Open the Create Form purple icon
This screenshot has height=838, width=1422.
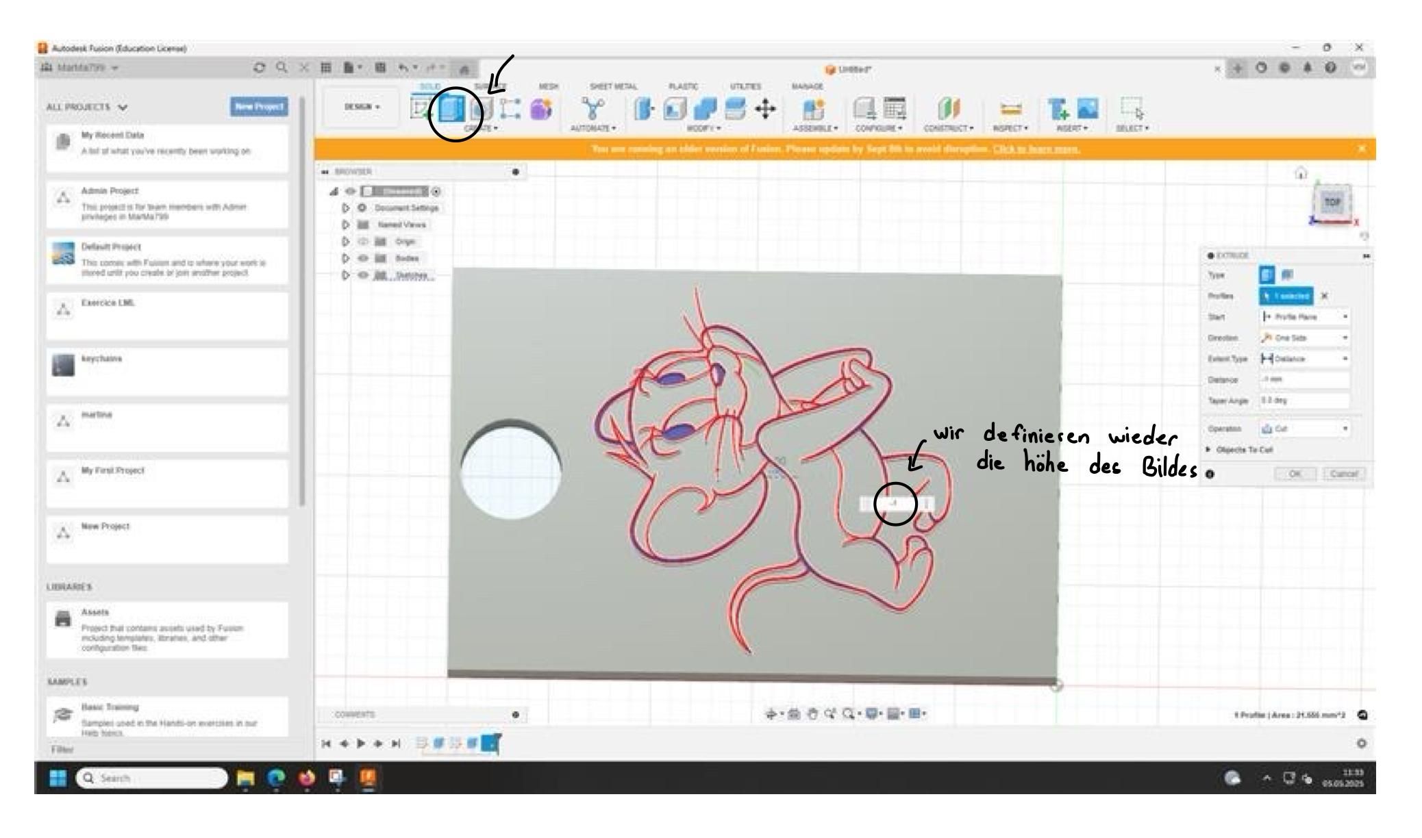click(x=541, y=110)
